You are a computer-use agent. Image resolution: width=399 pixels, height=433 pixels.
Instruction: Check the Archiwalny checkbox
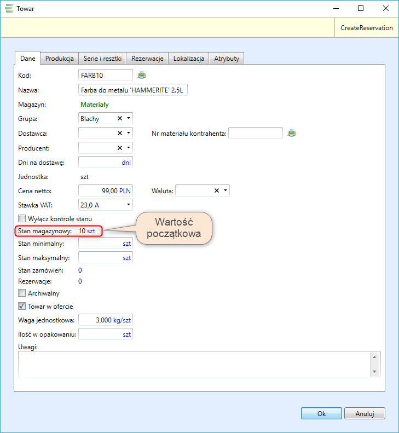pos(22,293)
